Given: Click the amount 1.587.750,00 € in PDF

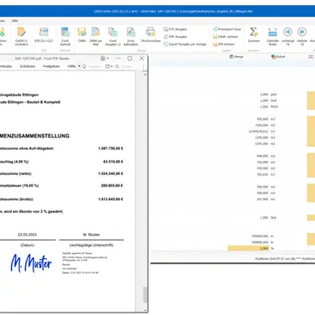Looking at the screenshot, I should point(111,148).
